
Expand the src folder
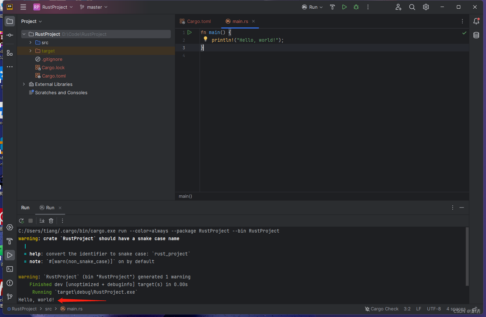pos(31,42)
